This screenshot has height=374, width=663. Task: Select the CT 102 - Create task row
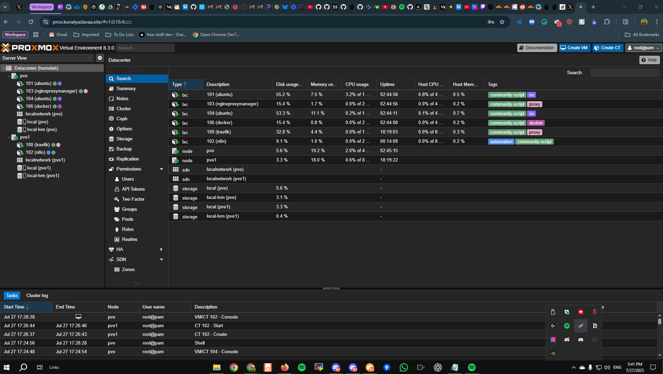[x=329, y=334]
